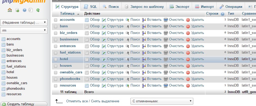Click the phpMyAdmin logo

click(24, 2)
